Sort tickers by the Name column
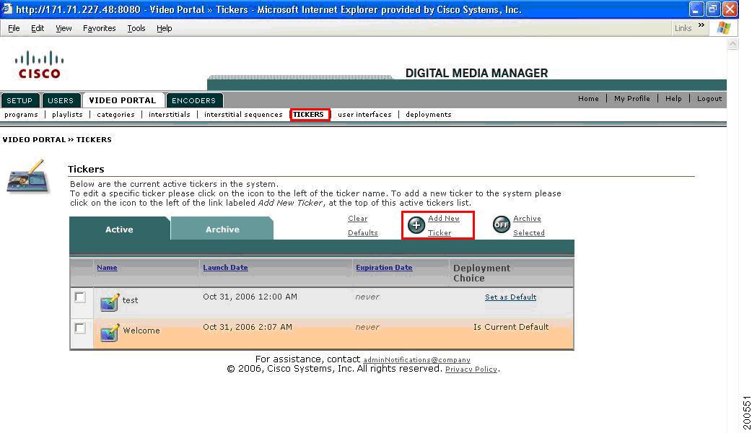The image size is (752, 433). 107,268
